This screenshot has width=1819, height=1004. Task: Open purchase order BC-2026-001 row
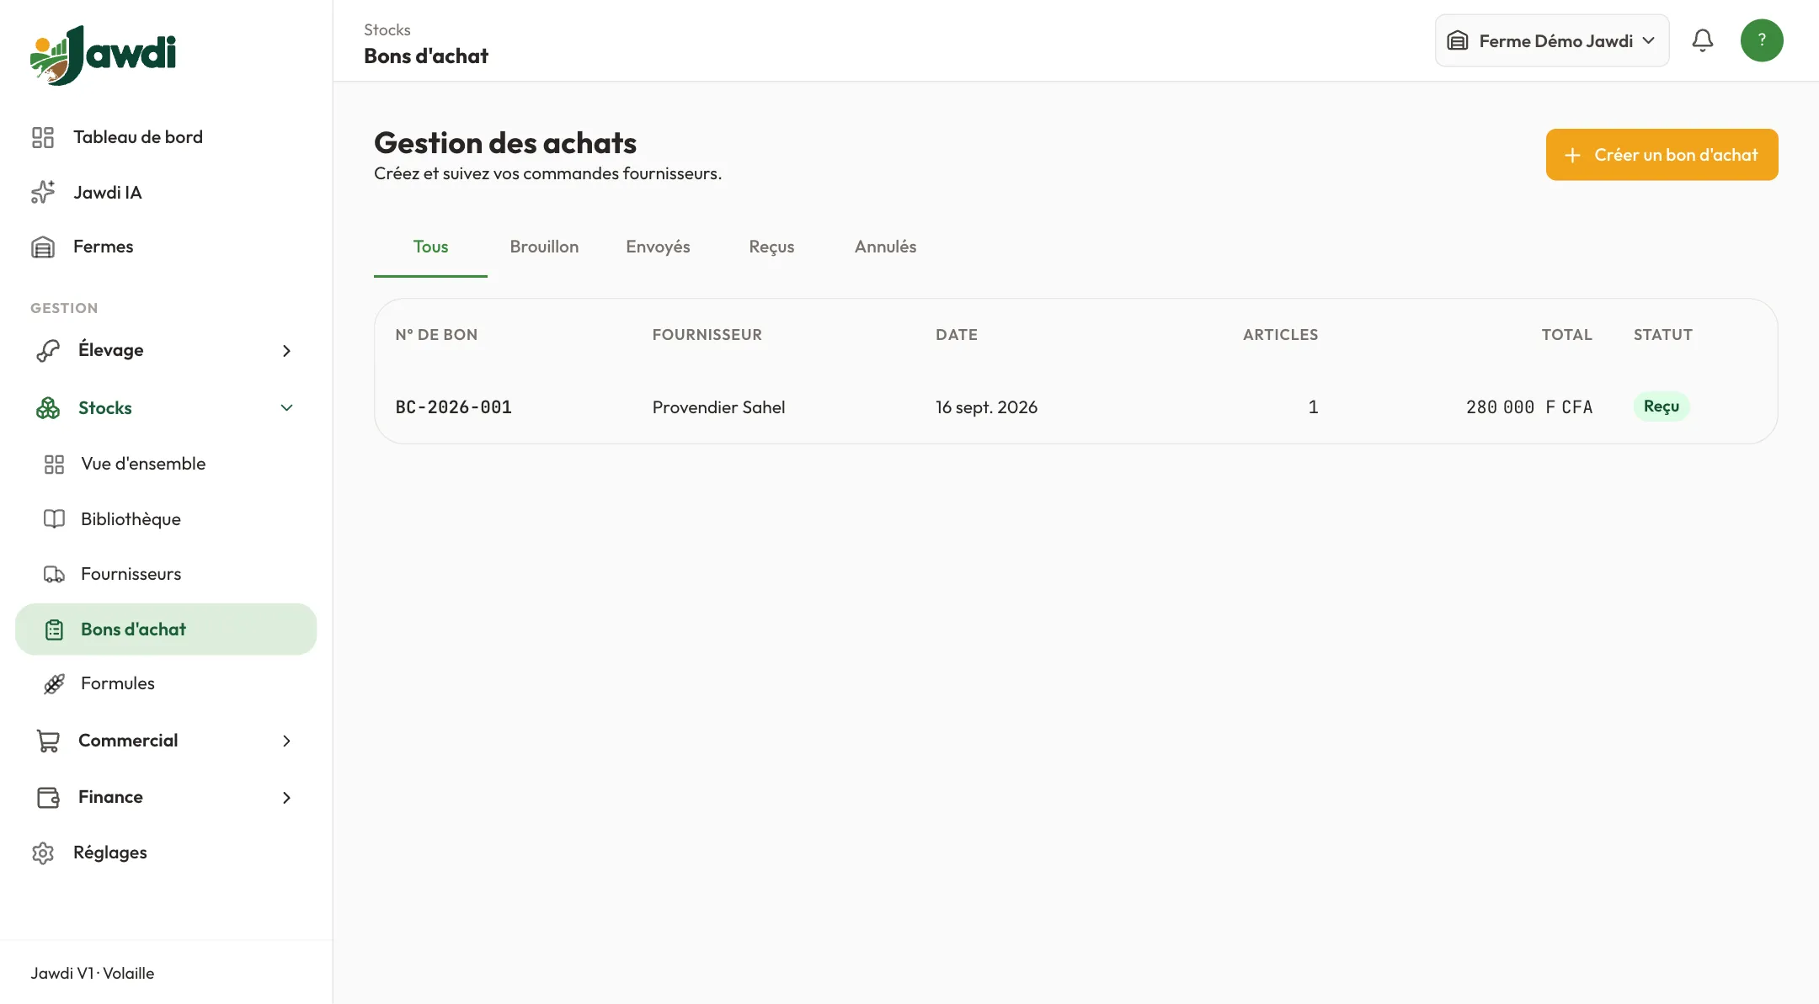pos(1075,407)
